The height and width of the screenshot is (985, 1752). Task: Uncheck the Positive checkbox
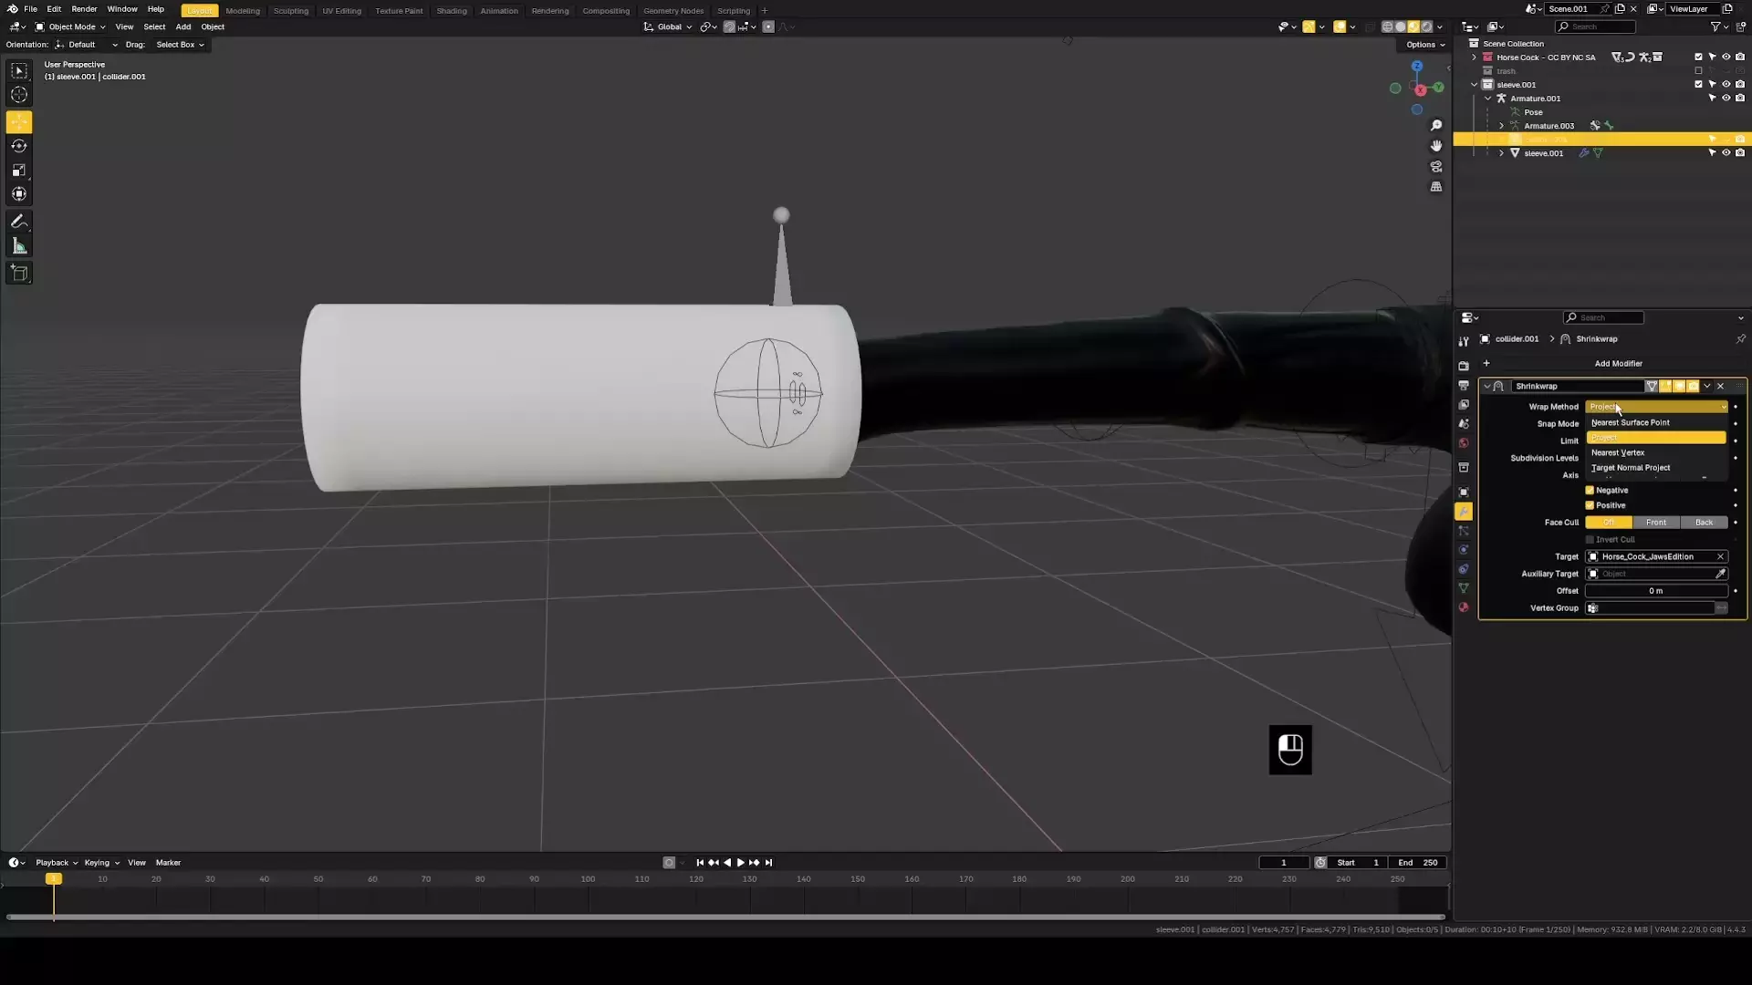pyautogui.click(x=1590, y=505)
